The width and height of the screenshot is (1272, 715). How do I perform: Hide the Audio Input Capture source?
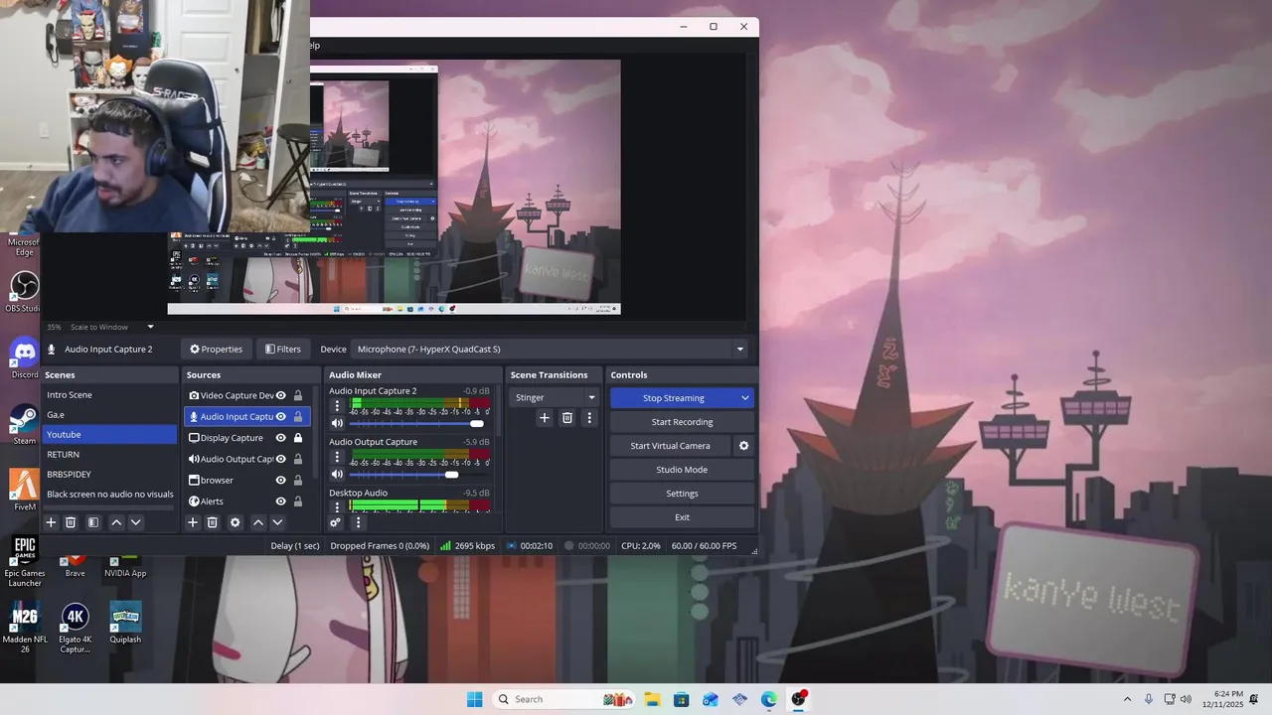click(x=281, y=417)
